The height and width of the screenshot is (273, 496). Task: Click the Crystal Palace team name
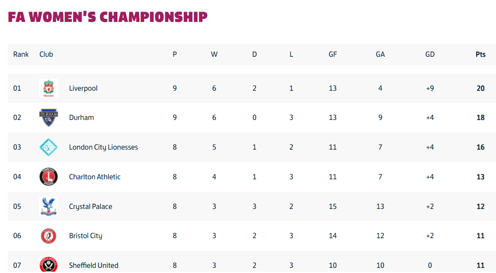click(90, 207)
